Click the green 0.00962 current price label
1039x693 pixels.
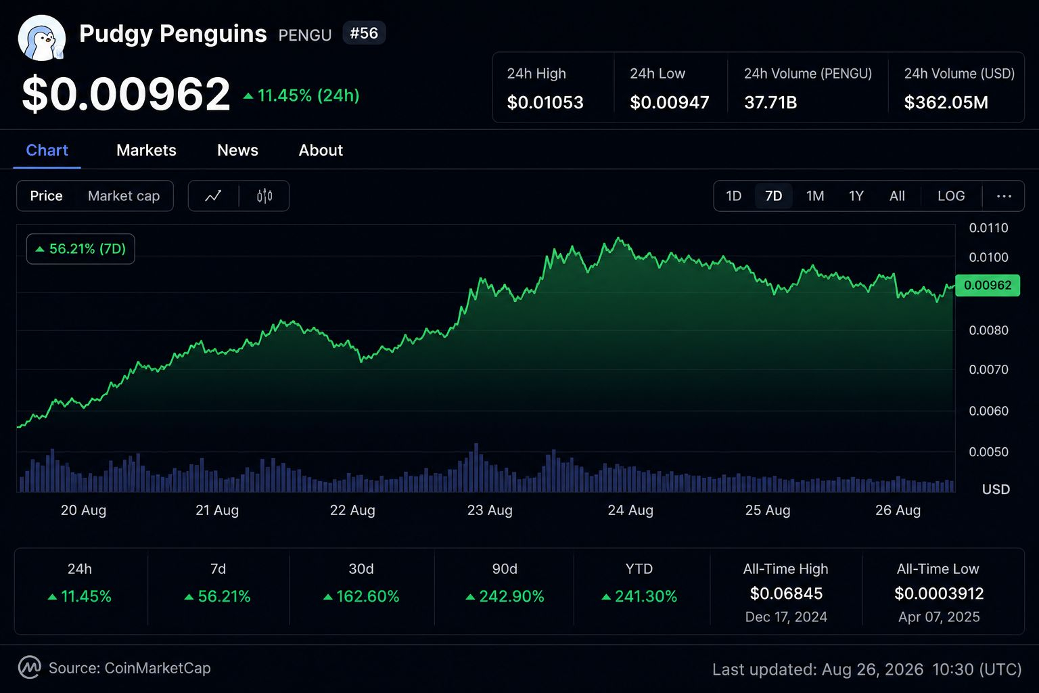coord(987,286)
